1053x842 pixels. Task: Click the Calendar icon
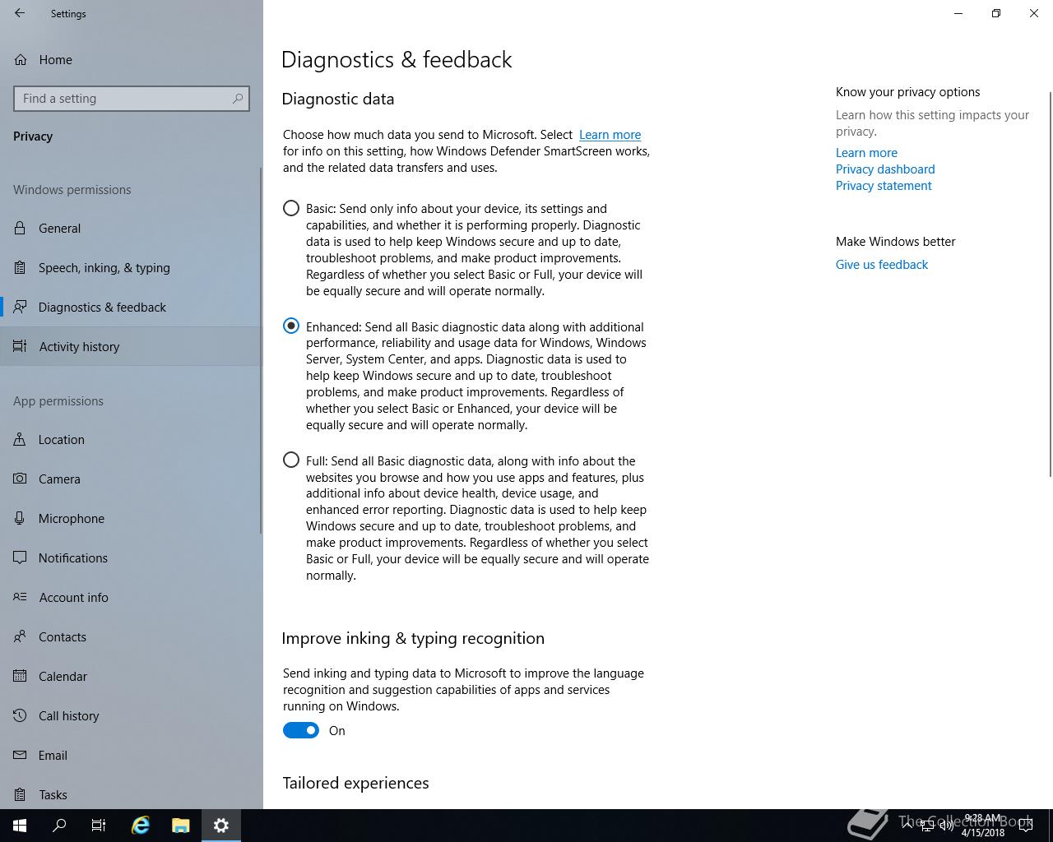click(20, 676)
